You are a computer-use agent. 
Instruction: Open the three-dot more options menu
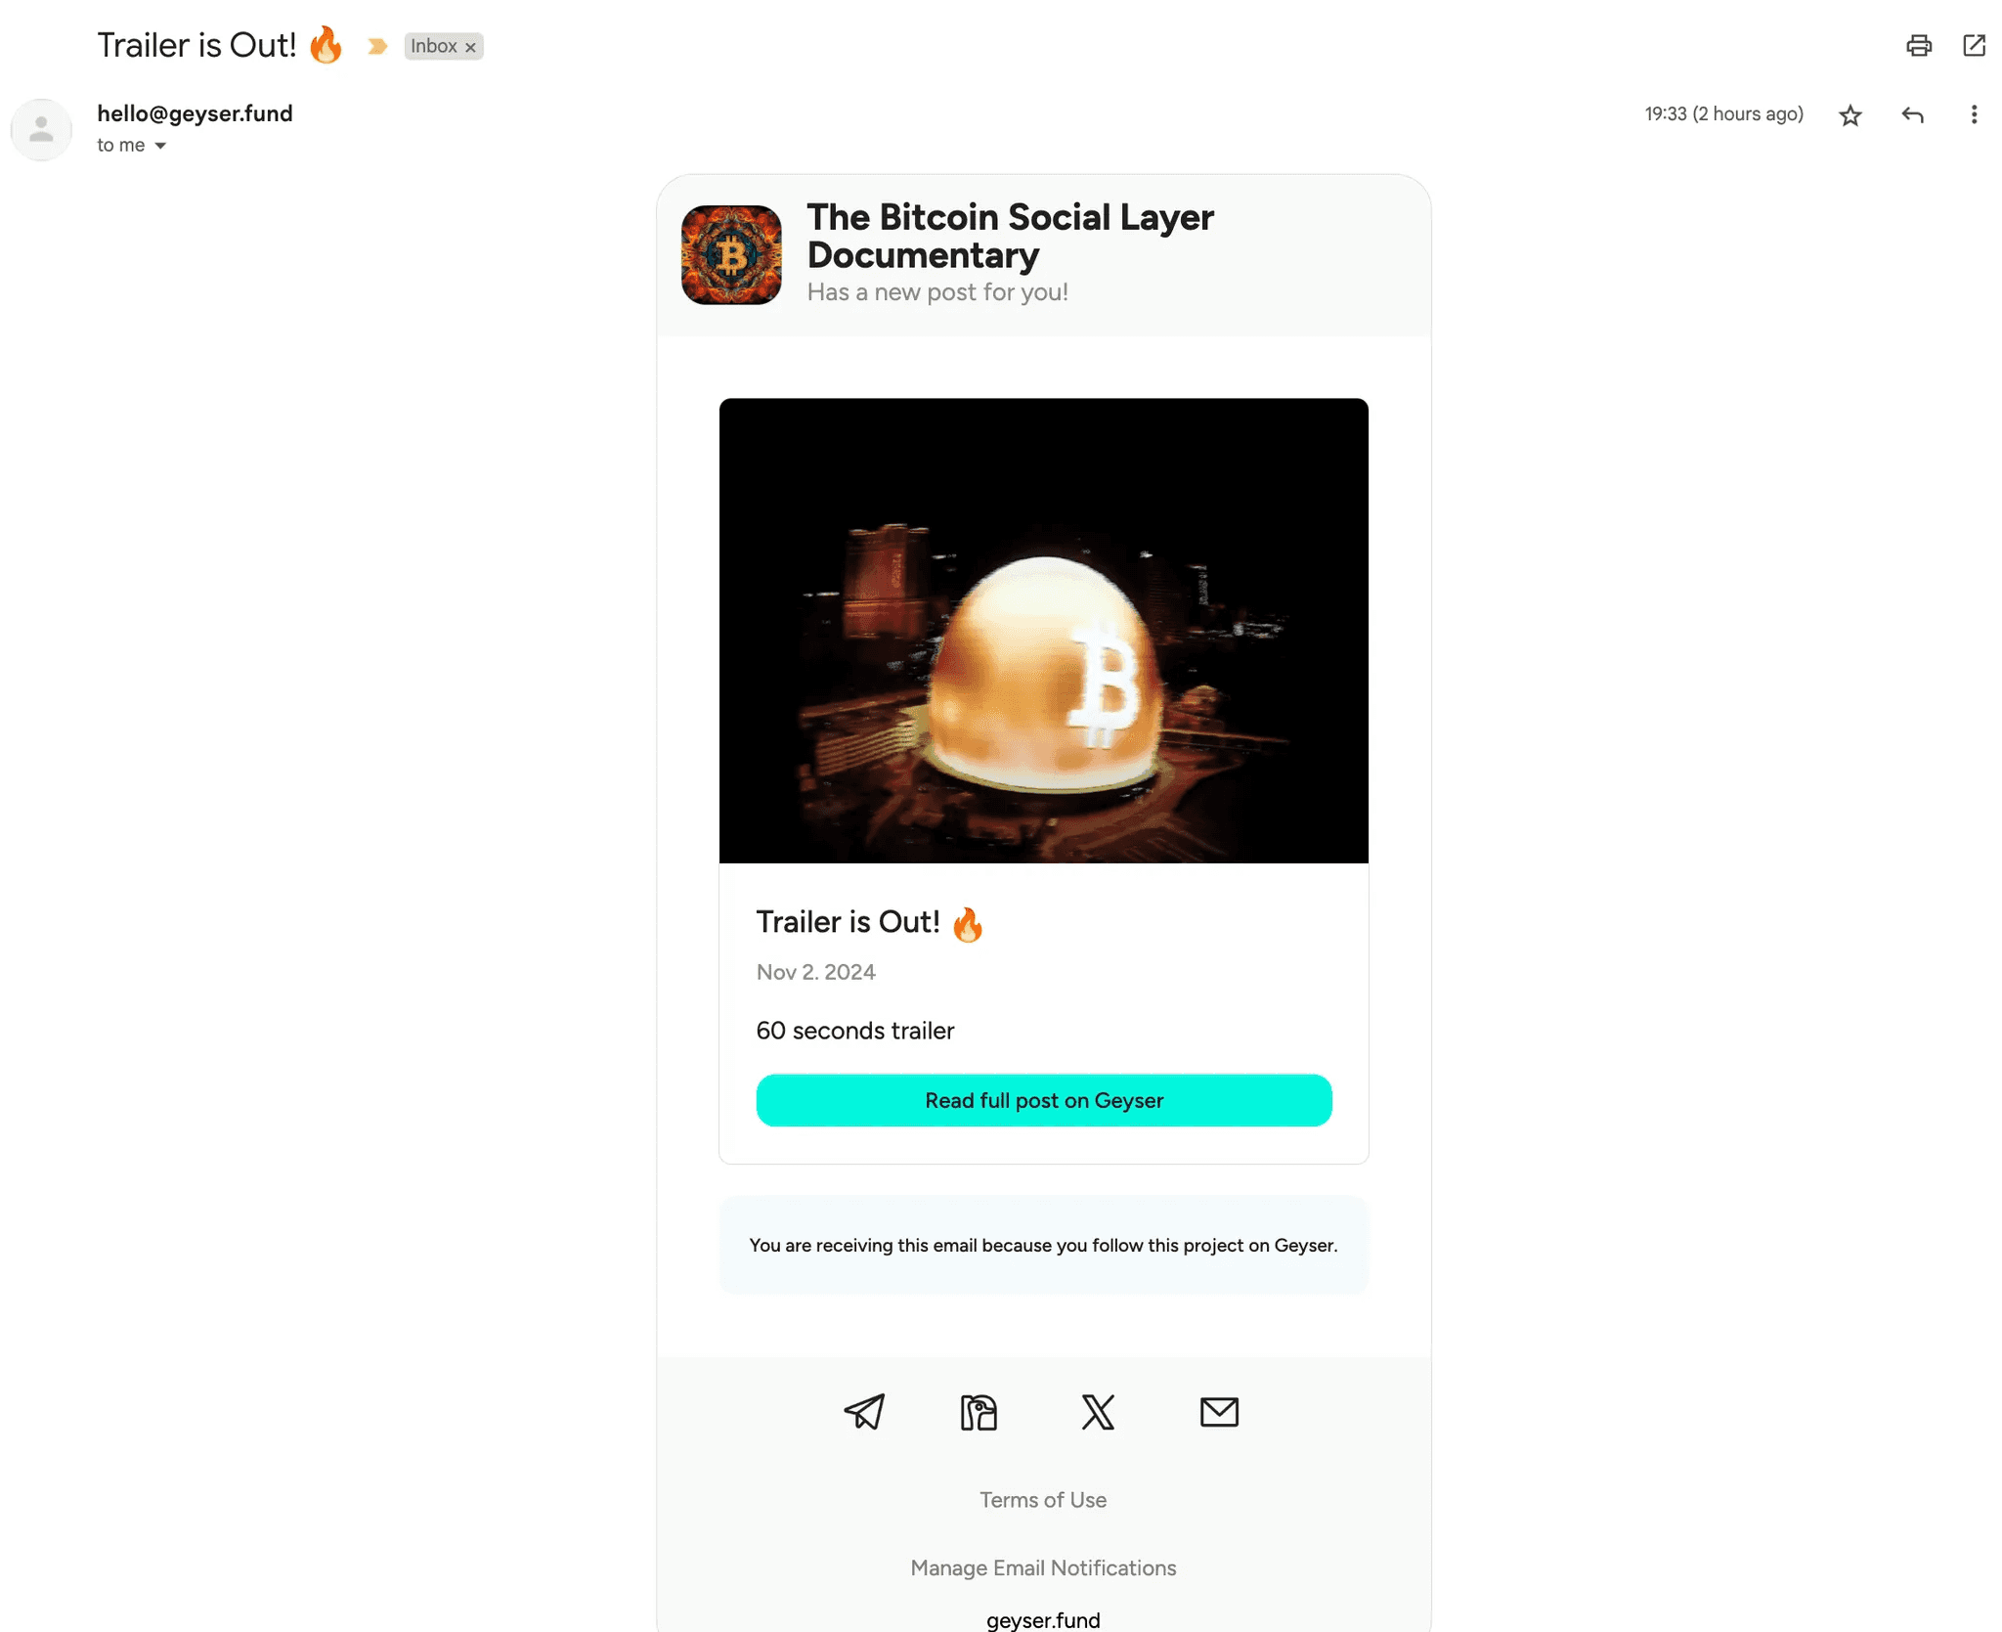(1974, 115)
